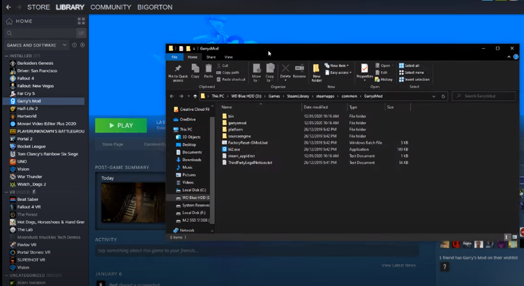Open Explorer help question mark icon
The height and width of the screenshot is (286, 524).
tap(516, 57)
